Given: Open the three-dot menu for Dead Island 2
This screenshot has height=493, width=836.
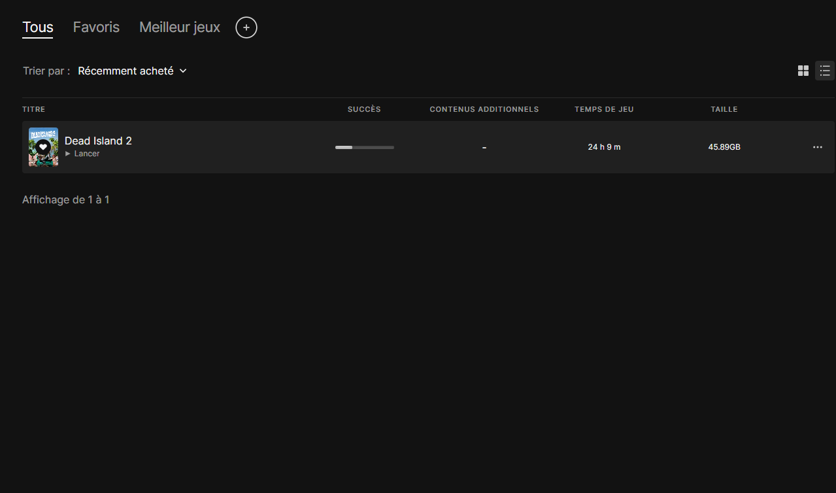Looking at the screenshot, I should click(818, 147).
